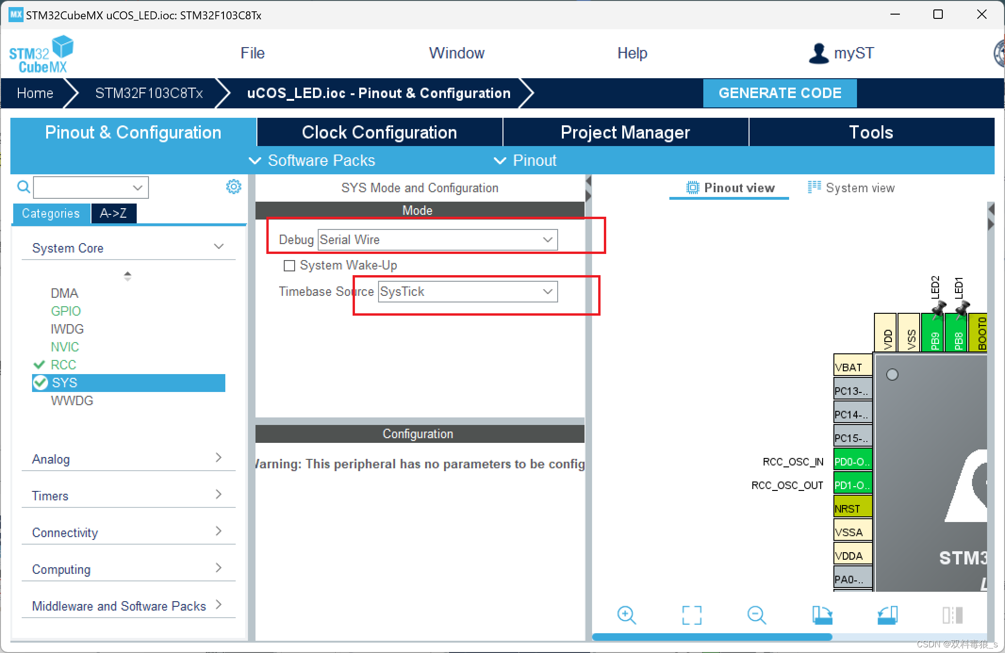Image resolution: width=1005 pixels, height=653 pixels.
Task: Click the Pinout view chip icon
Action: tap(692, 188)
